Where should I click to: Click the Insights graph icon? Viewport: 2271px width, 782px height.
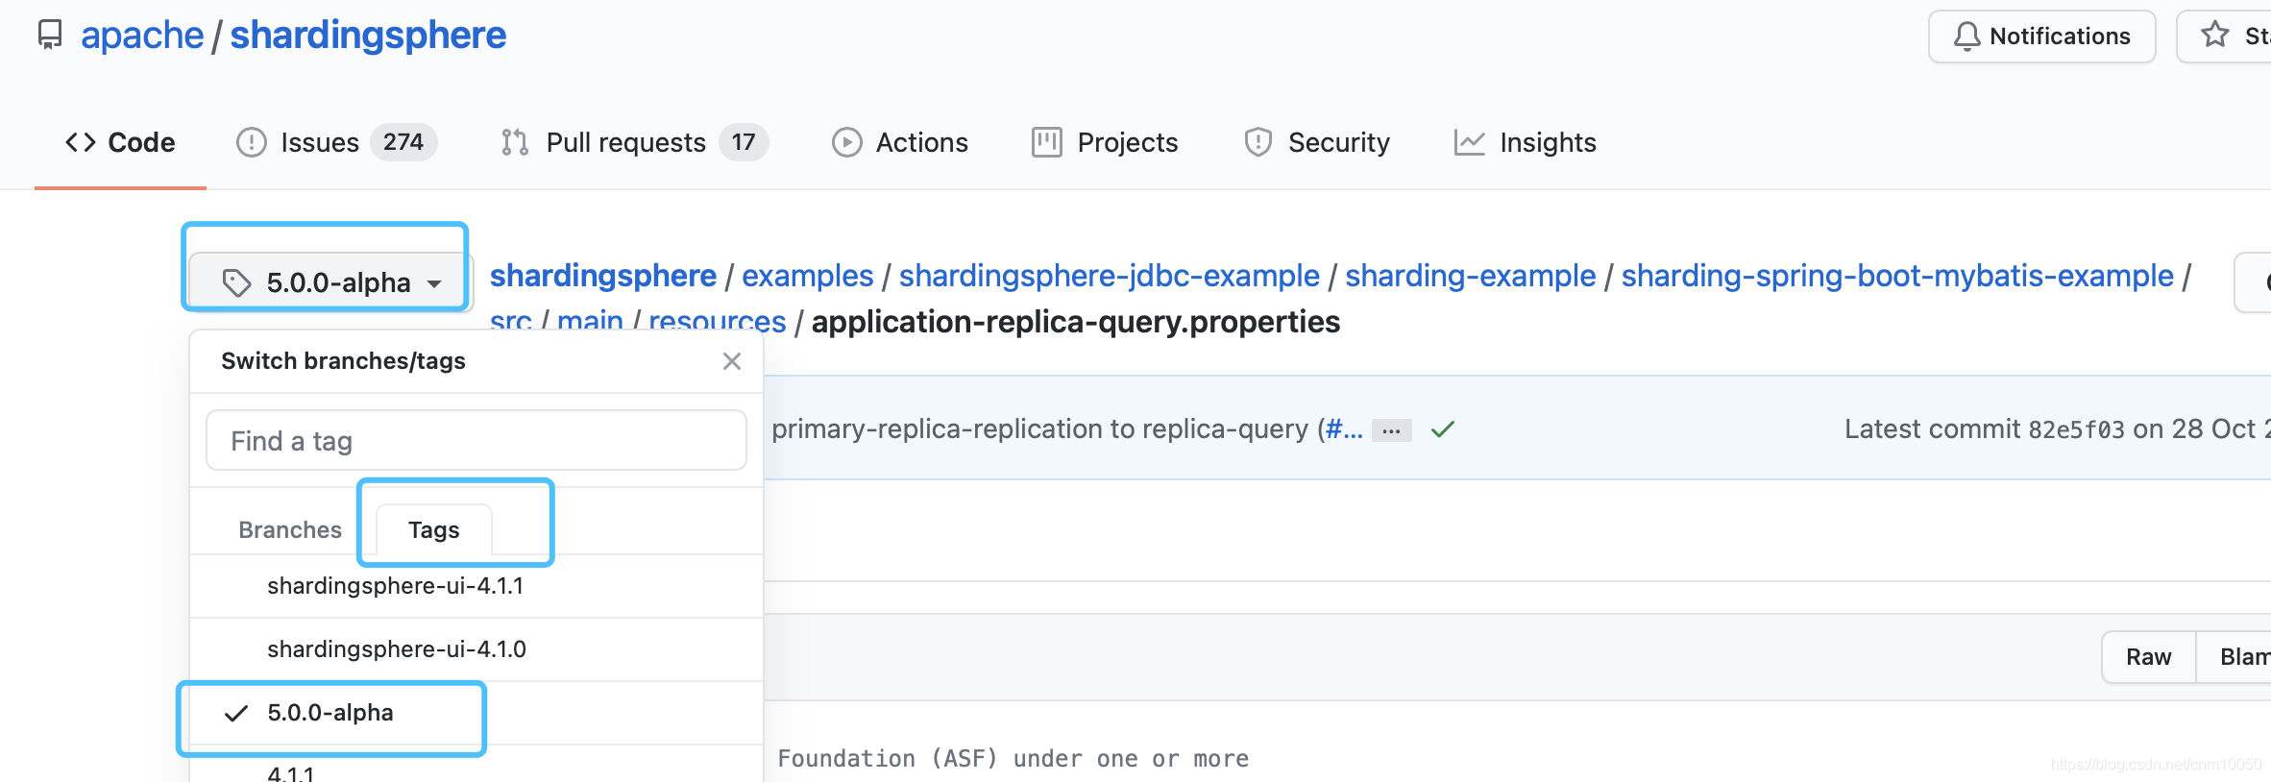[1469, 142]
